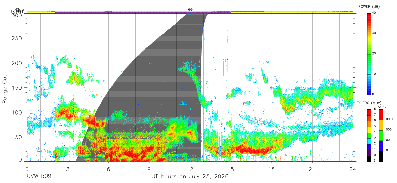Click the Range Gate axis title
This screenshot has height=183, width=397.
tap(5, 87)
